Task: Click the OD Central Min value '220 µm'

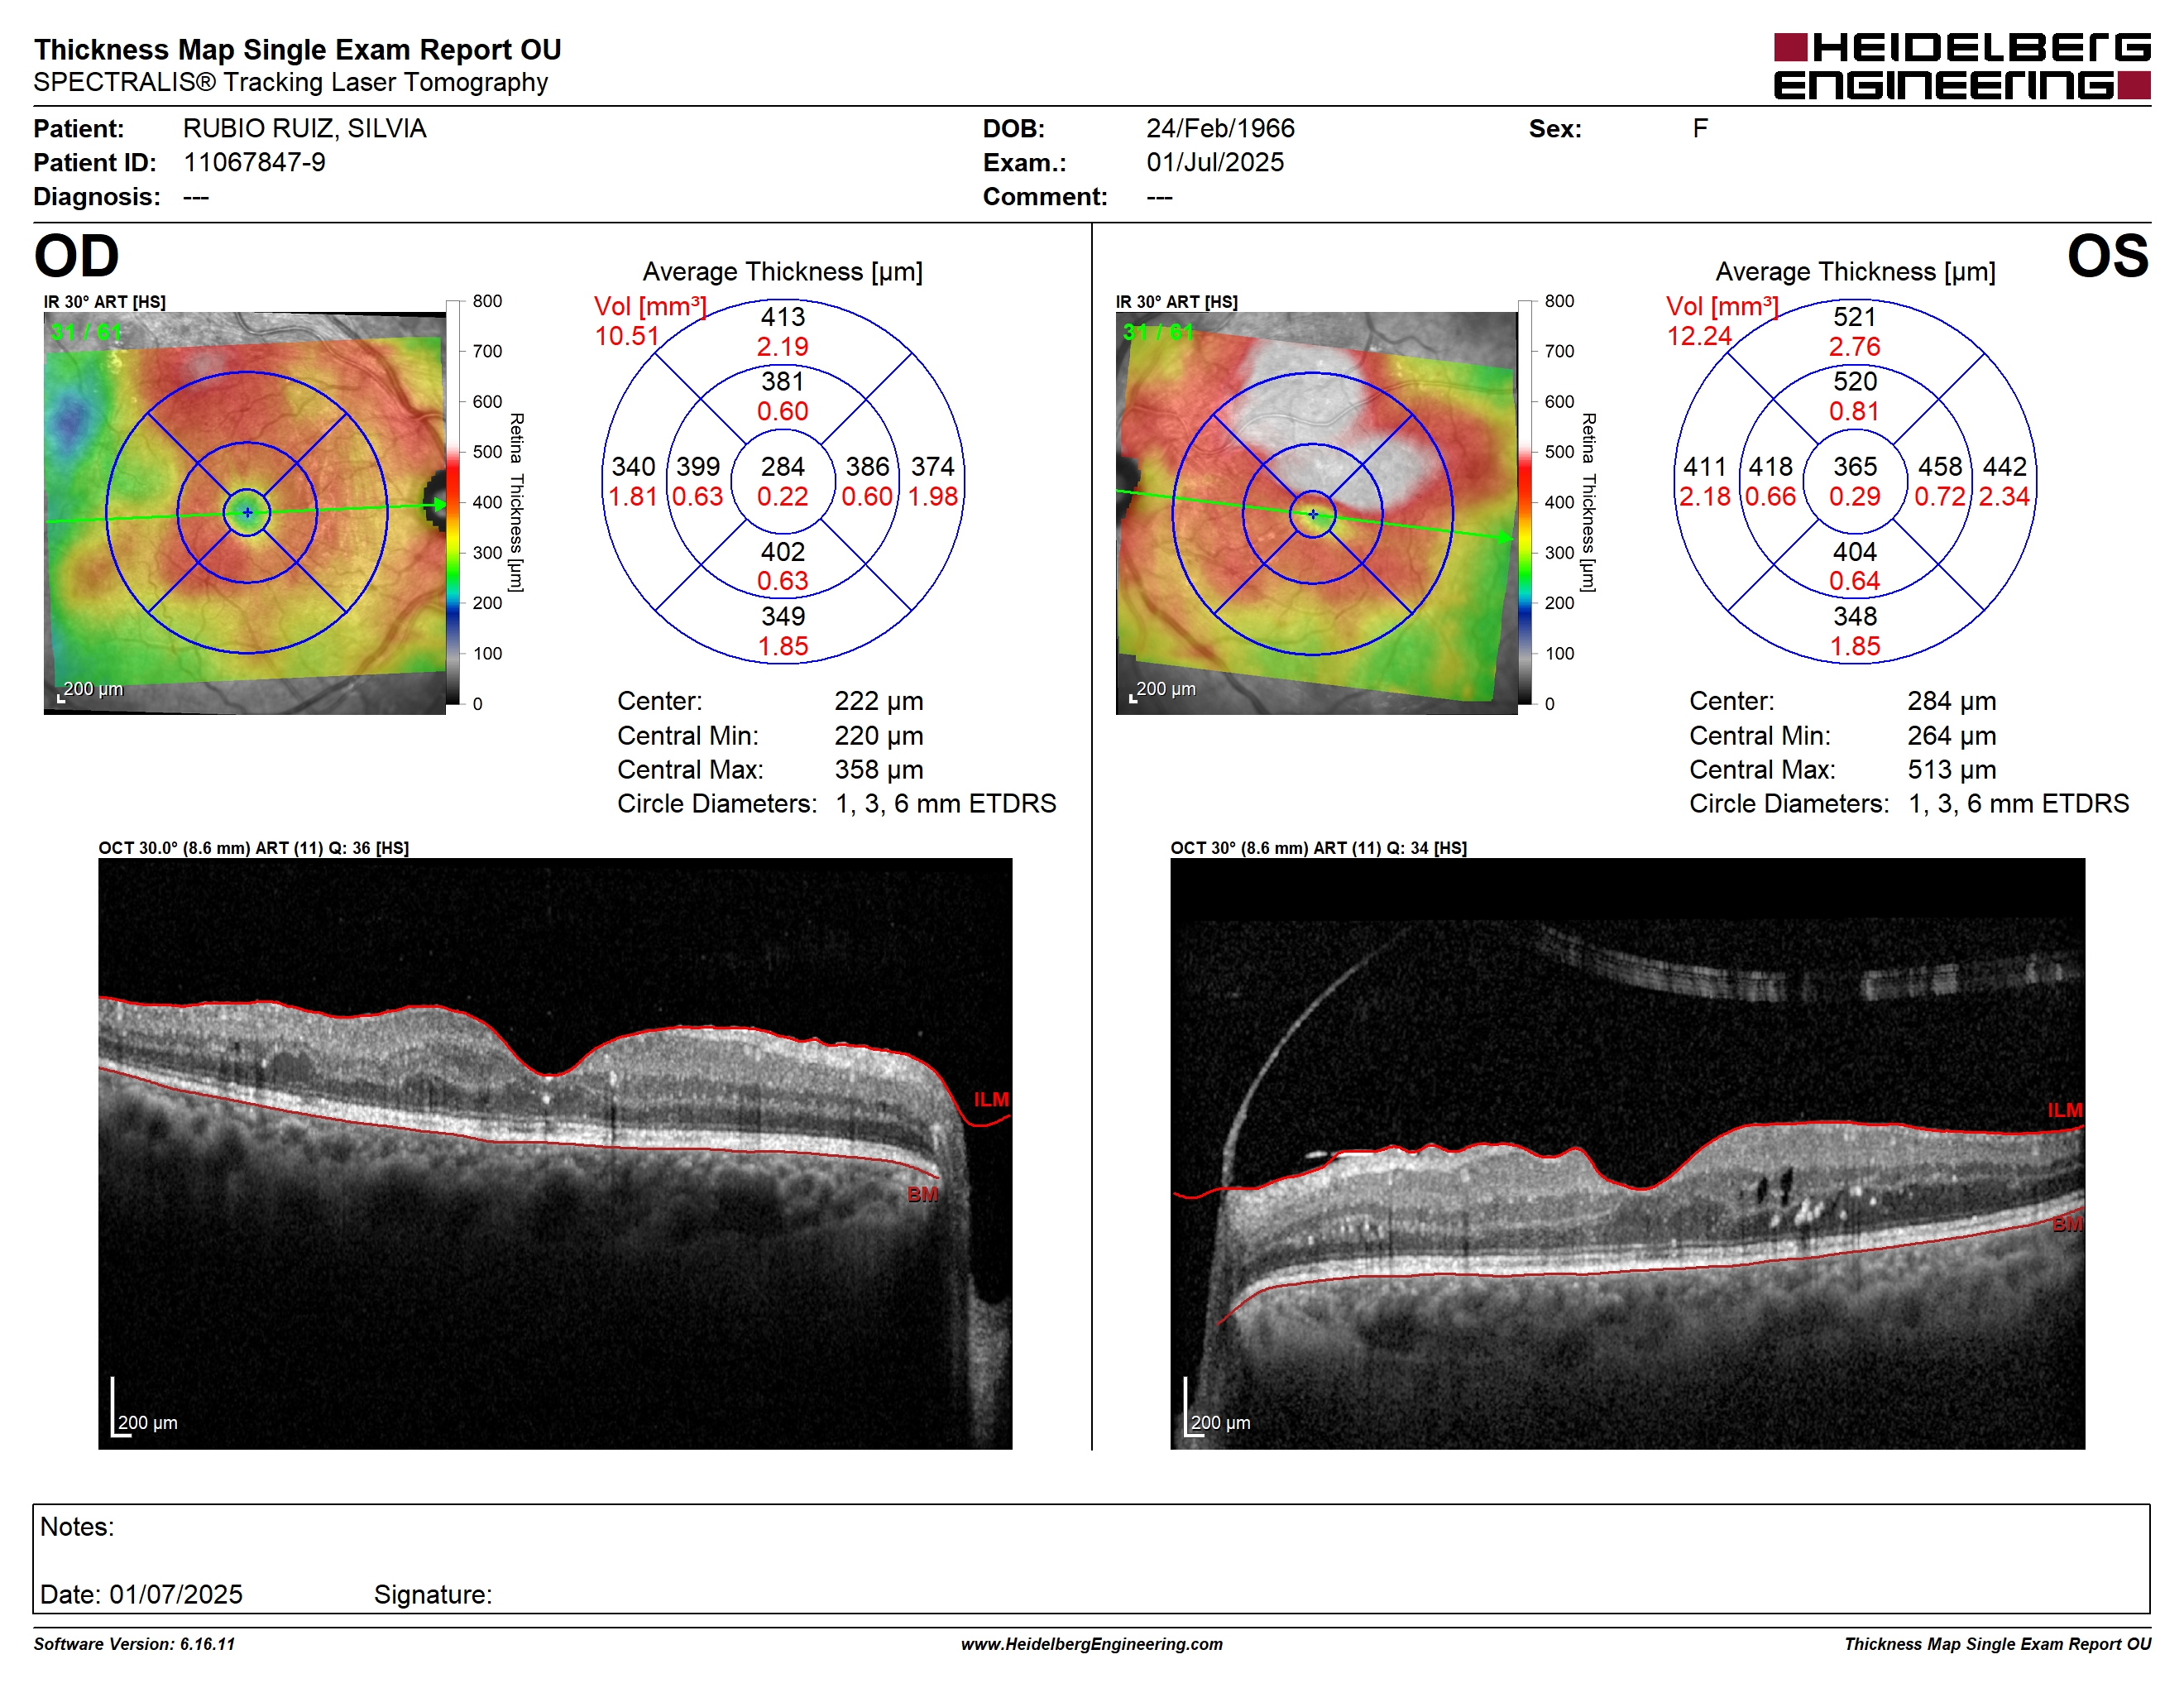Action: (879, 736)
